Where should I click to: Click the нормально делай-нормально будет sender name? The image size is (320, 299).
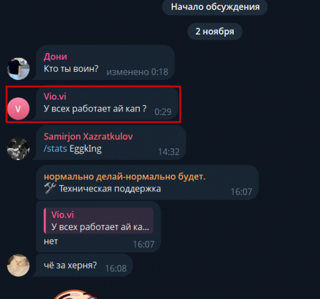[125, 176]
